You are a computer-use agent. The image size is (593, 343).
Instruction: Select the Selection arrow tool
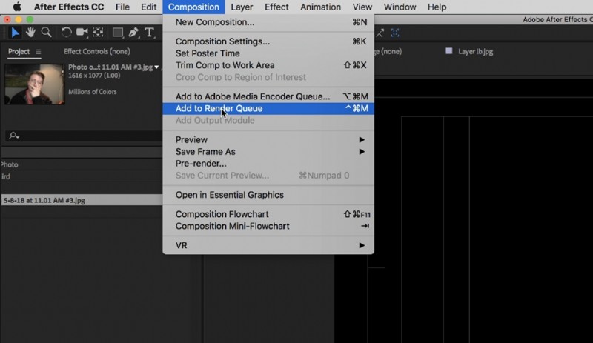15,33
